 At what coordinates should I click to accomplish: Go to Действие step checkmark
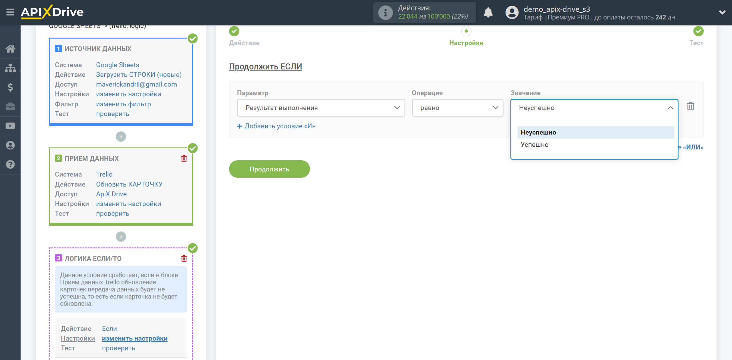click(x=234, y=31)
